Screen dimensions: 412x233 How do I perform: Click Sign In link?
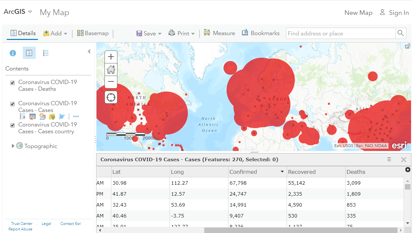[394, 13]
